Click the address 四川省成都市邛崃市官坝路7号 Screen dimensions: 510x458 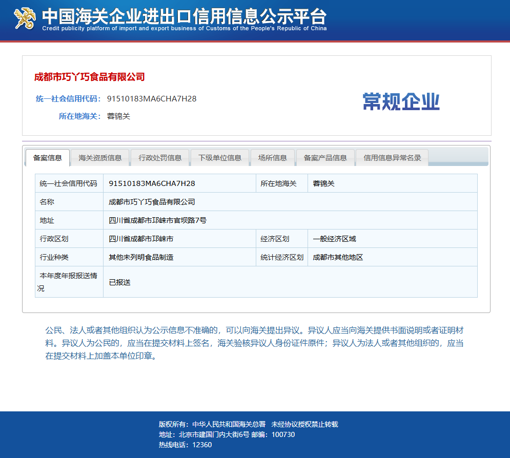pos(157,220)
